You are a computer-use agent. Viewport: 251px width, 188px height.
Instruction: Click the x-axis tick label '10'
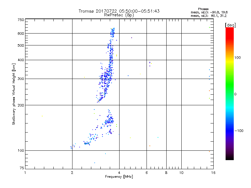[181, 173]
